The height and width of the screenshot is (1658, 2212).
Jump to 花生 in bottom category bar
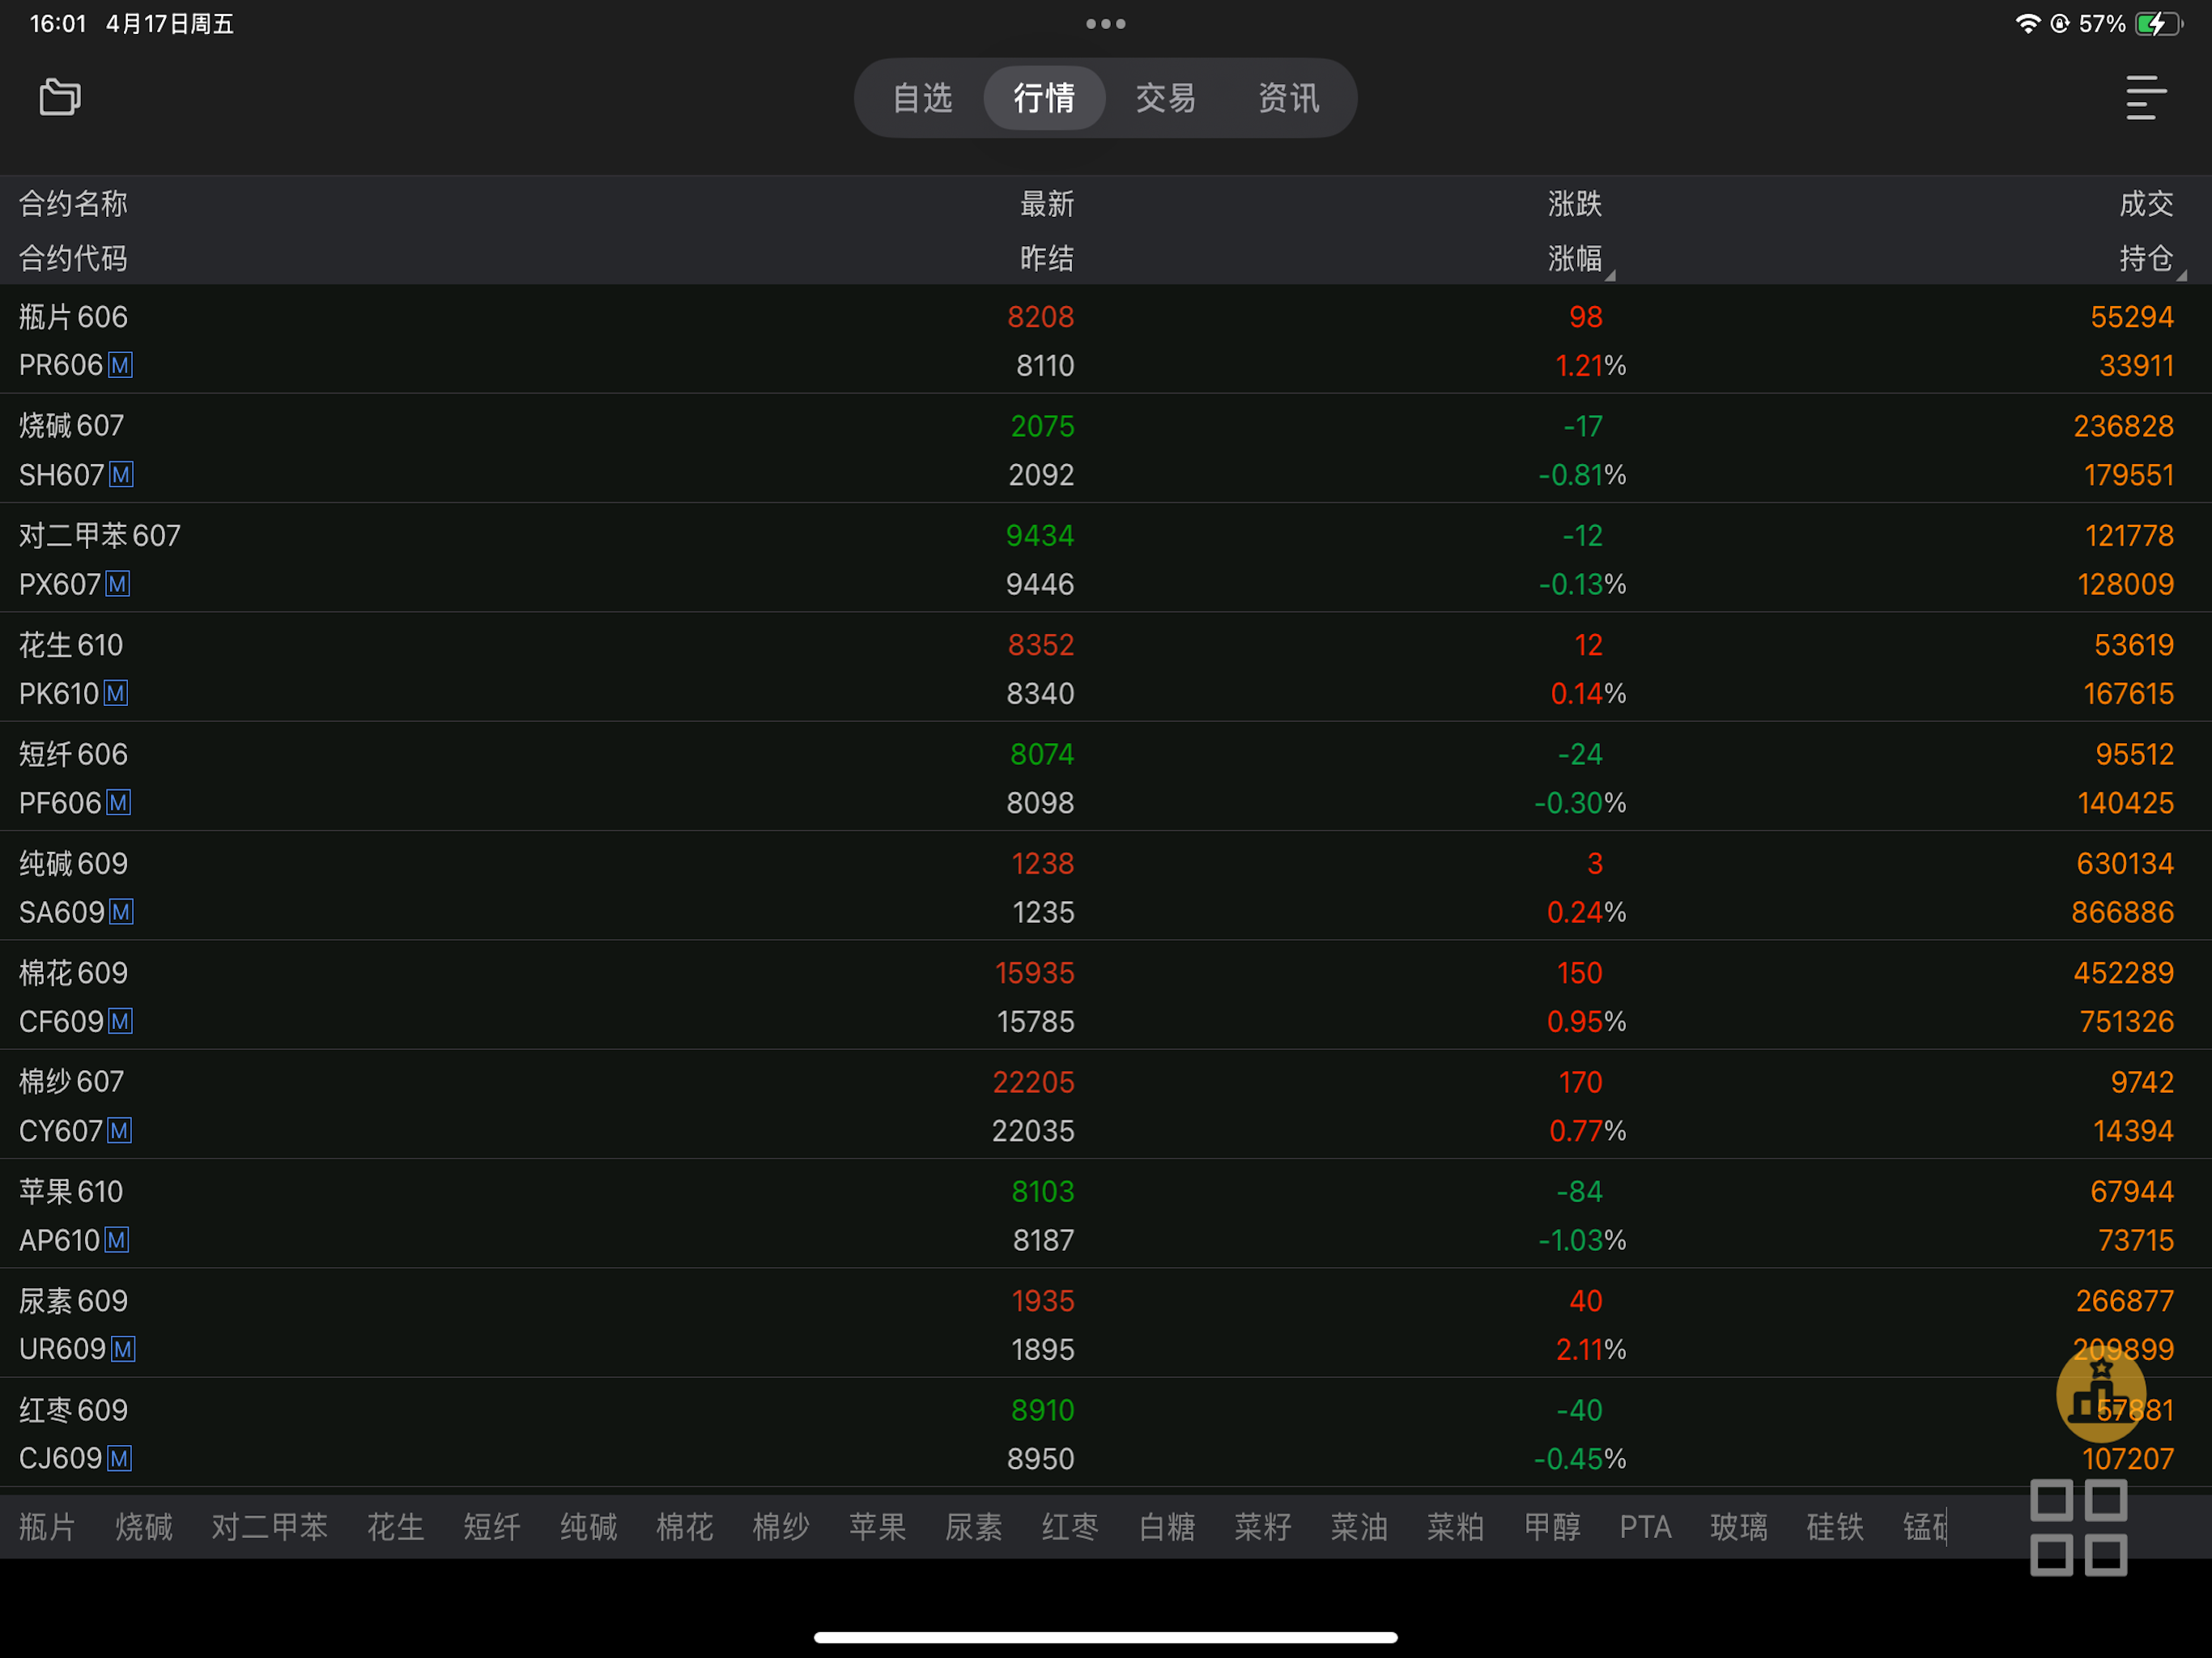(396, 1527)
